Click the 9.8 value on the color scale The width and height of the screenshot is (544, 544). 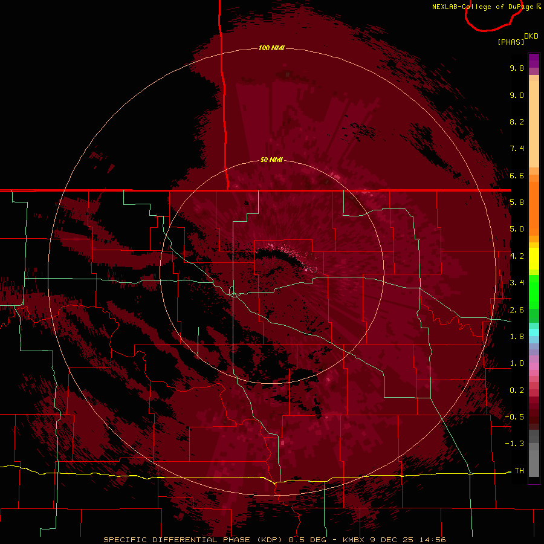[x=517, y=68]
